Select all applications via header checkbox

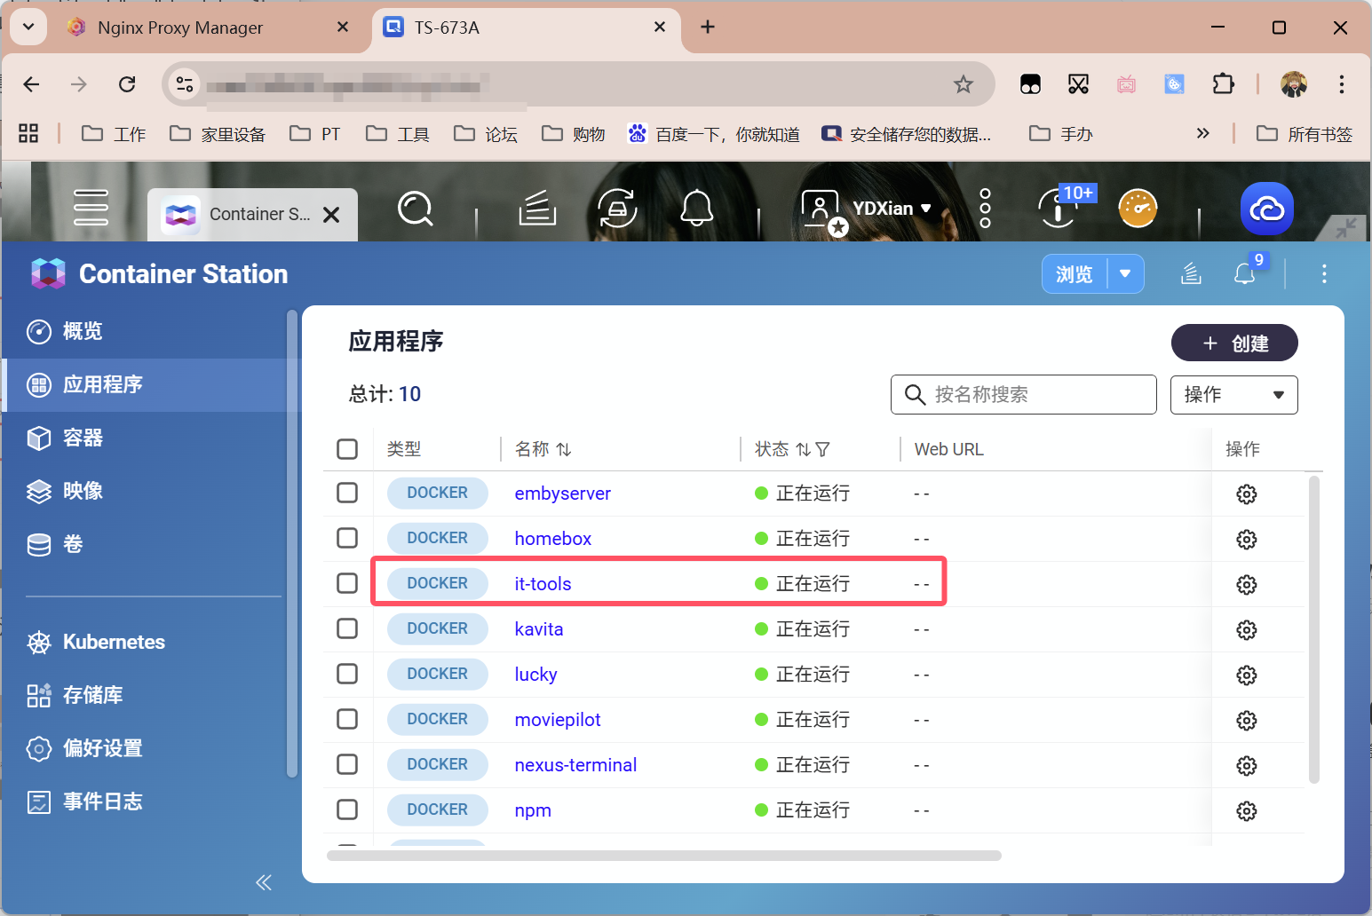(x=347, y=449)
